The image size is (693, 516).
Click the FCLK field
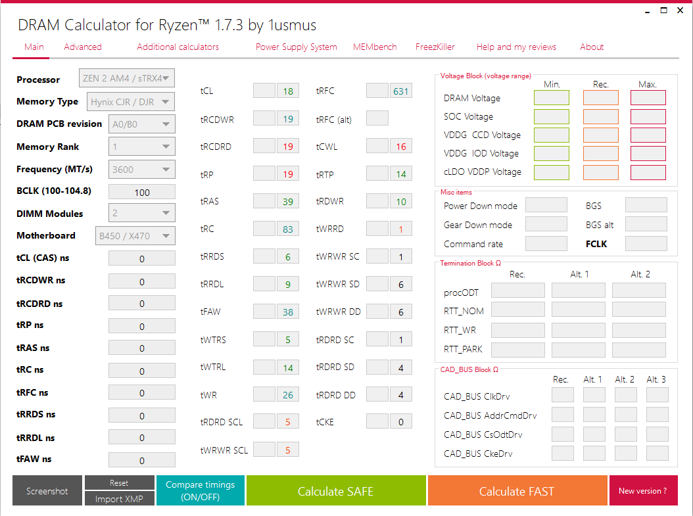click(x=646, y=243)
